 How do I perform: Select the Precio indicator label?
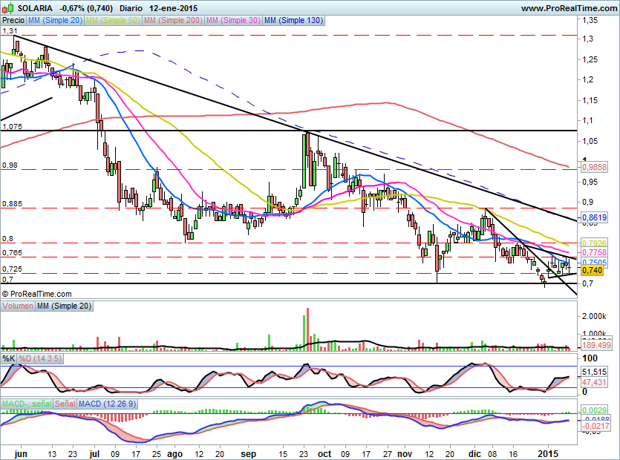(x=13, y=21)
